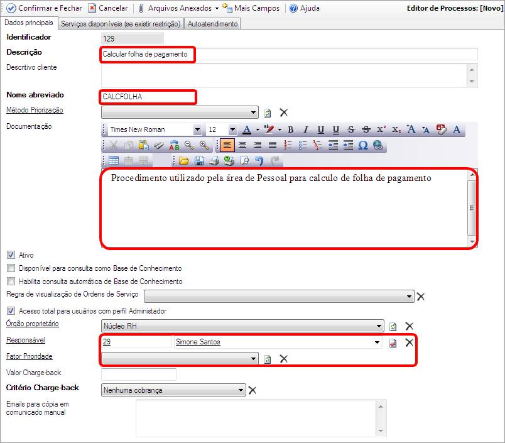Expand the Critério Charge-back dropdown
The width and height of the screenshot is (505, 443).
[241, 390]
